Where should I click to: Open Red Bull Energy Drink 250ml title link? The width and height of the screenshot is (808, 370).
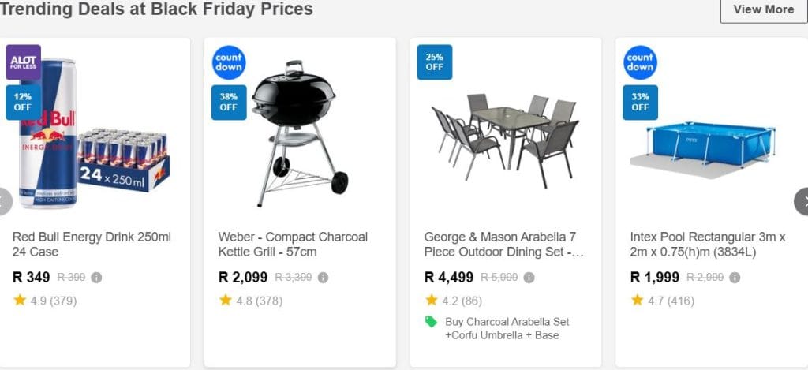(x=92, y=244)
